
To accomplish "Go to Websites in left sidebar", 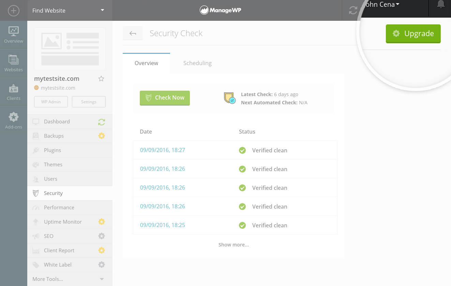I will (14, 64).
